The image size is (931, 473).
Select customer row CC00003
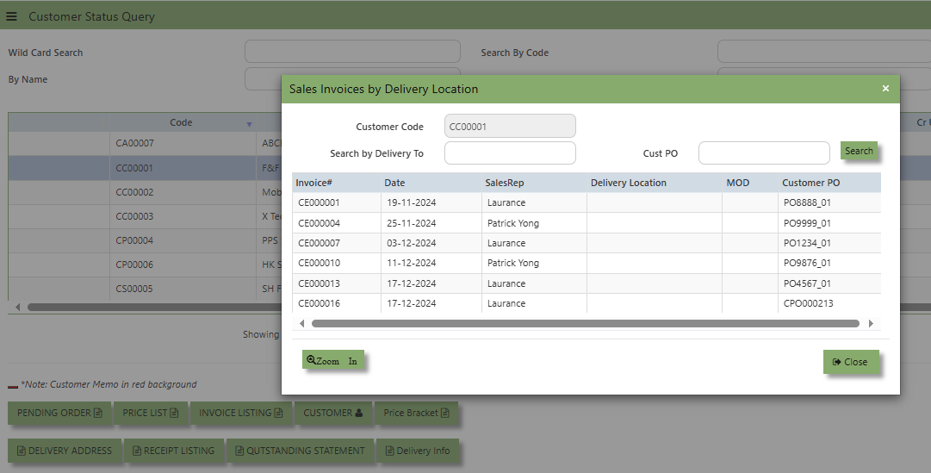tap(145, 216)
